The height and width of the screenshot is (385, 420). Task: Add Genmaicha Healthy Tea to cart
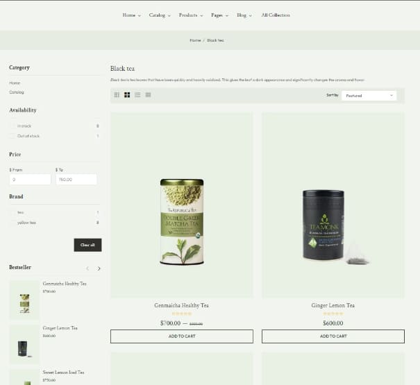tap(181, 336)
